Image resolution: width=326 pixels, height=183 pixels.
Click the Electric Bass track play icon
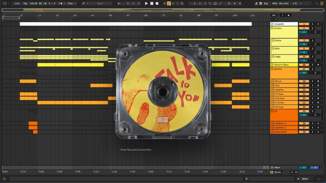(x=272, y=65)
